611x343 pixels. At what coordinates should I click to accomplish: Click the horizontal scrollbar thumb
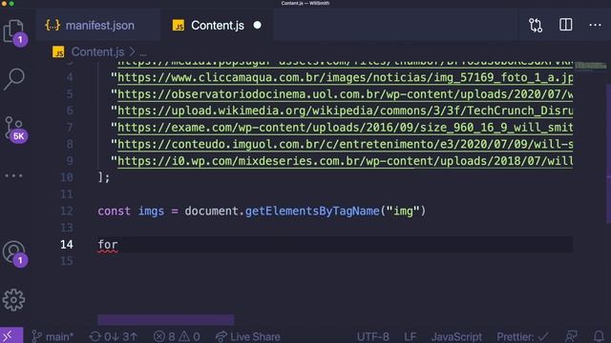pyautogui.click(x=165, y=320)
